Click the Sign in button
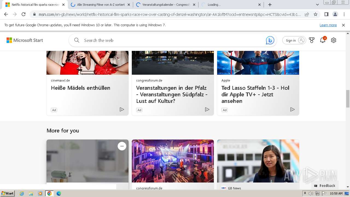The height and width of the screenshot is (197, 350). (294, 40)
